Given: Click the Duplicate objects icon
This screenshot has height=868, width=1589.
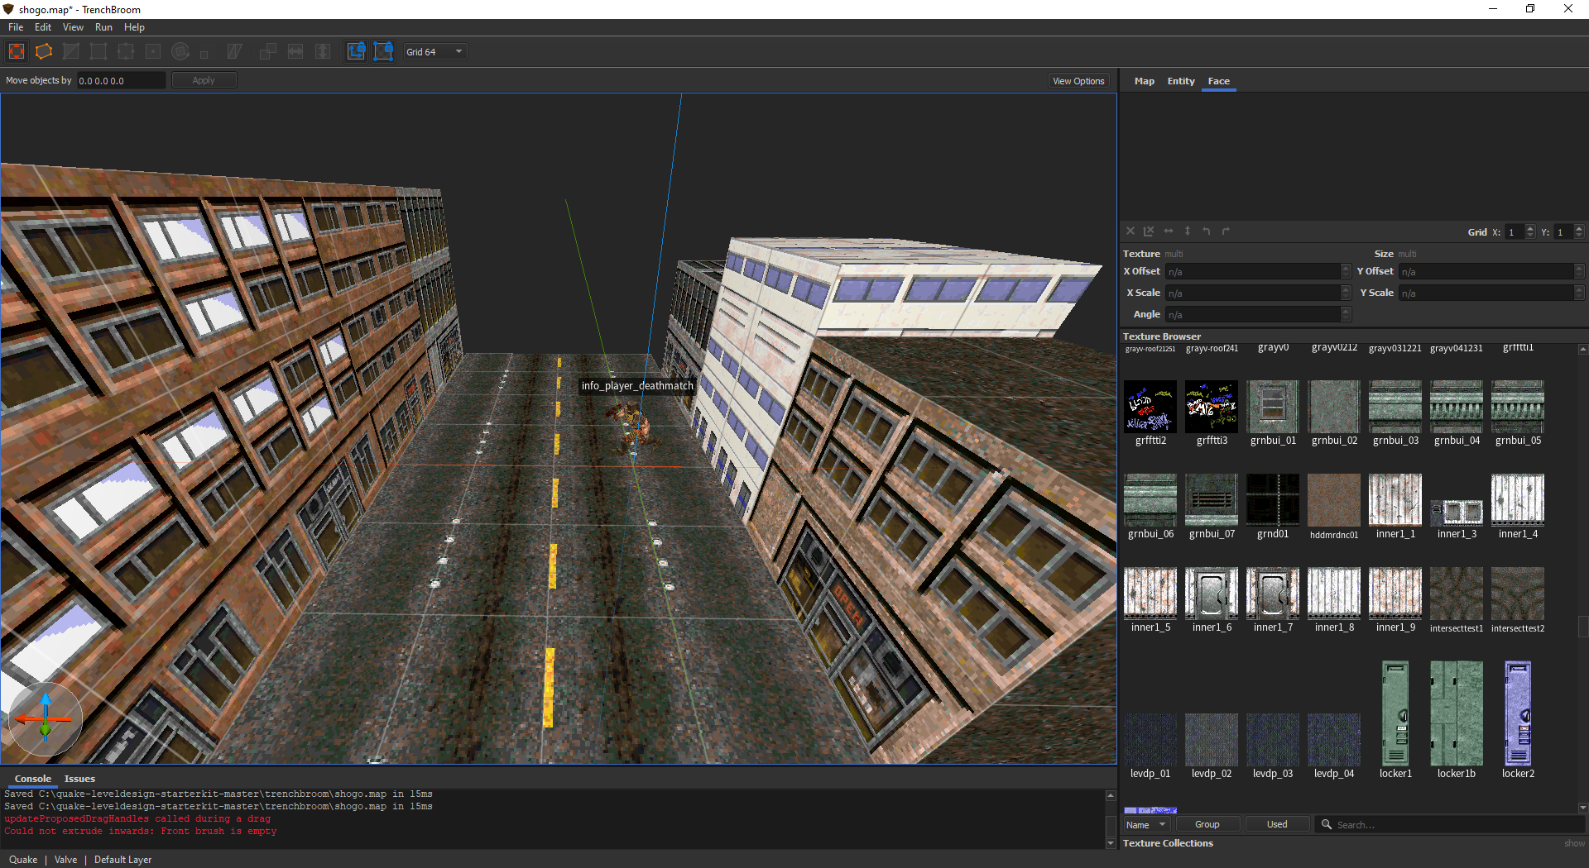Looking at the screenshot, I should [x=268, y=51].
